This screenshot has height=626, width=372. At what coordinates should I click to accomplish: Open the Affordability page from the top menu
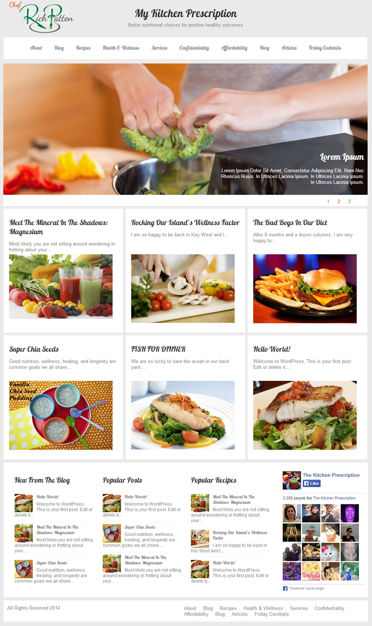tap(234, 48)
